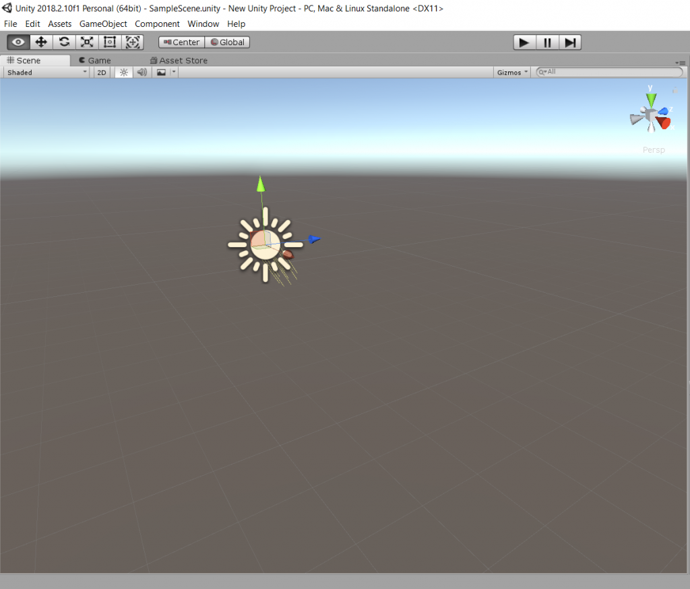
Task: Switch to the Scene tab
Action: coord(35,60)
